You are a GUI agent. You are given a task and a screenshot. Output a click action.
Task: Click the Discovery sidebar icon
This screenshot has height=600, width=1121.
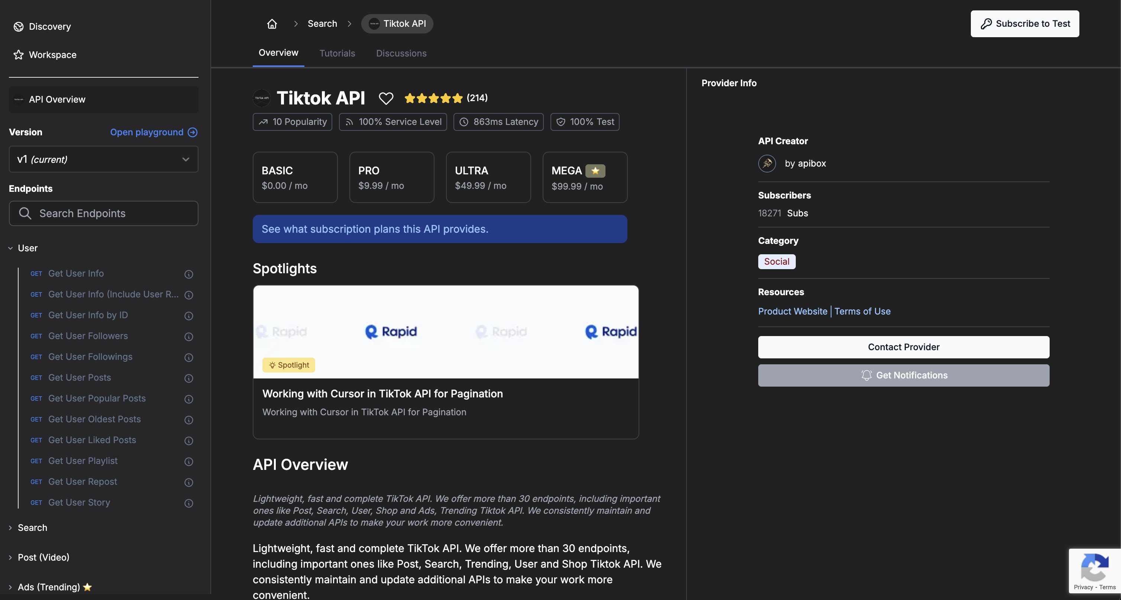pos(18,27)
